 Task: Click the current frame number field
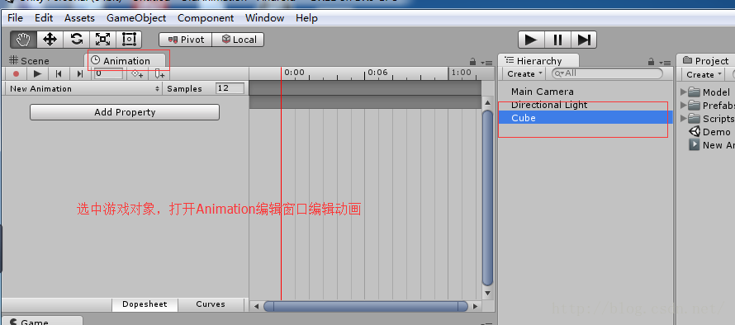click(x=109, y=73)
